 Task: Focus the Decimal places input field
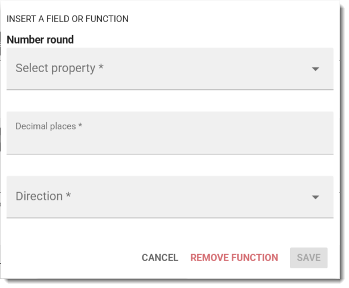pos(170,133)
